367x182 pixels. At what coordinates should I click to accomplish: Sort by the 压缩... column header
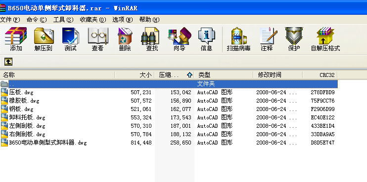[x=175, y=75]
